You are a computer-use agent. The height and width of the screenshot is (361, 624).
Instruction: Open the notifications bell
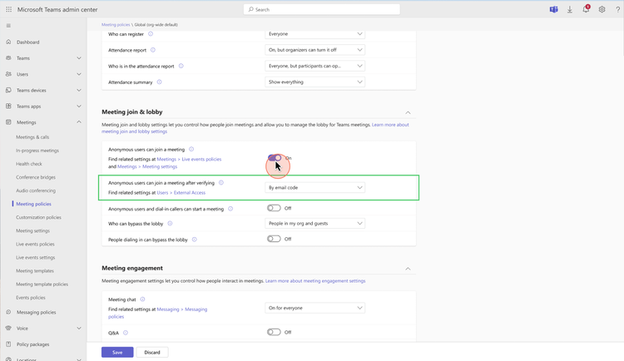click(x=586, y=10)
